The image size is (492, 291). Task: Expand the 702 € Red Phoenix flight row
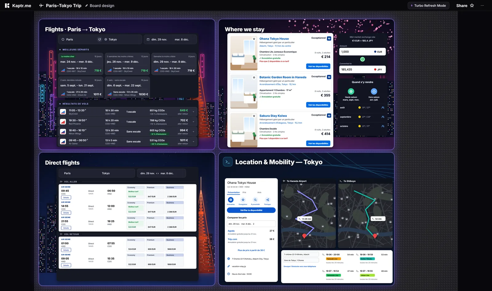[193, 122]
